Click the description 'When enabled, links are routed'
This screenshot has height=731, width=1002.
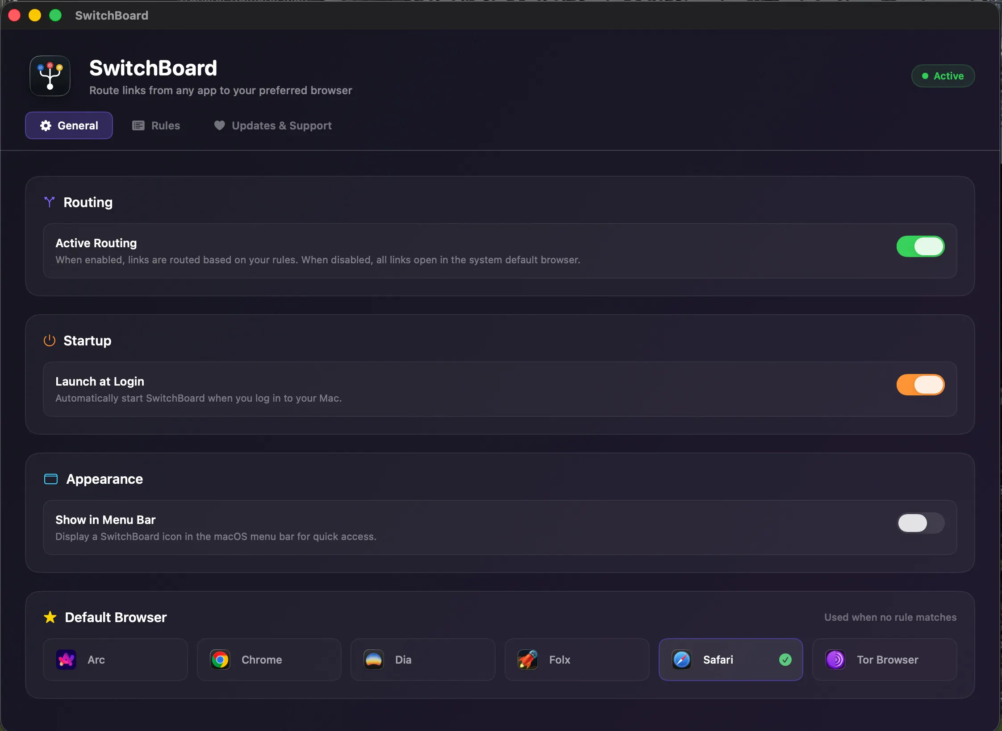[318, 260]
